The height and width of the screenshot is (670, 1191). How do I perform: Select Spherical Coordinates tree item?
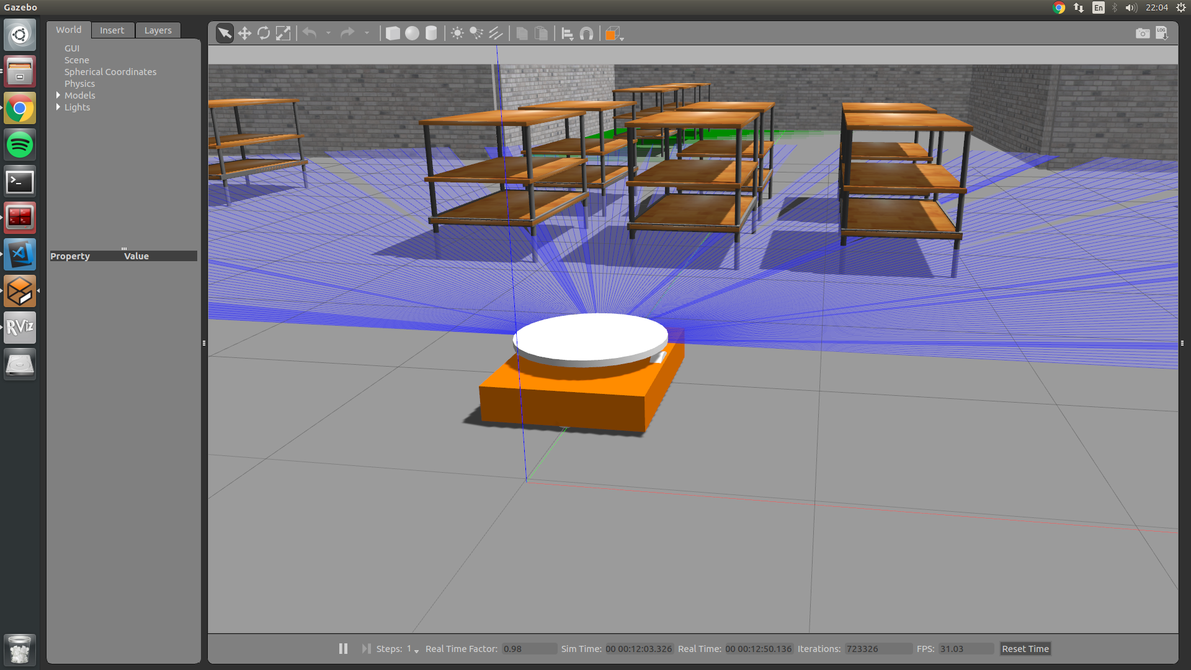(110, 72)
